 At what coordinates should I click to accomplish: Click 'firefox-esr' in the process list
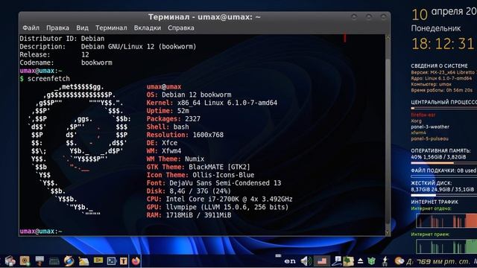coord(423,115)
